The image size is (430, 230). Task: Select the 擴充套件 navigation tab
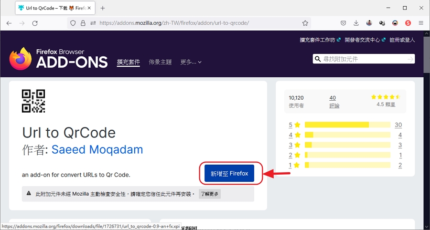click(x=129, y=62)
